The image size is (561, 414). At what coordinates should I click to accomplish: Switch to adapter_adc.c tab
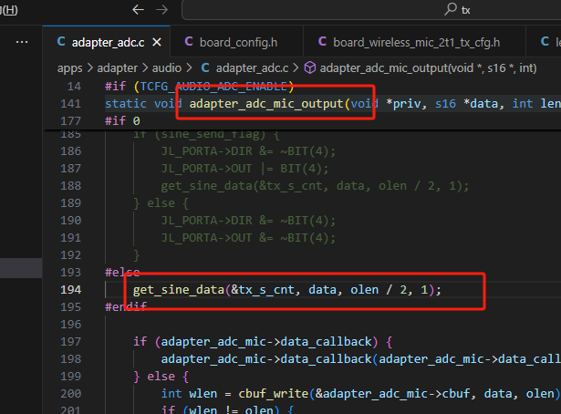tap(106, 42)
